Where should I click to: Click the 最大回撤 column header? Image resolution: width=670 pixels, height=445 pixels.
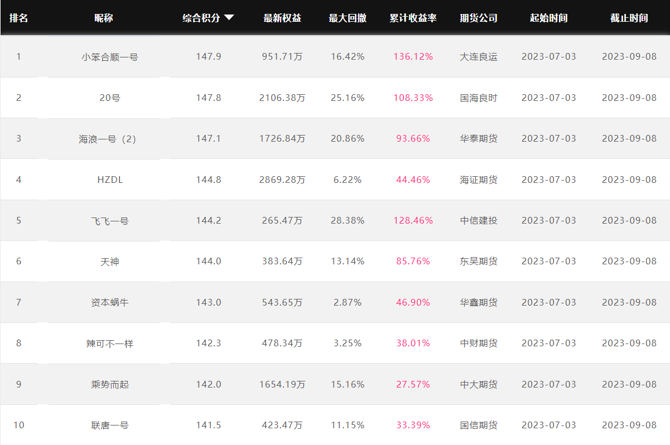tap(348, 18)
